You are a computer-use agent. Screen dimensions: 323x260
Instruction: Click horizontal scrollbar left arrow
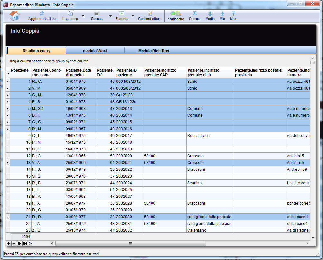pyautogui.click(x=52, y=244)
